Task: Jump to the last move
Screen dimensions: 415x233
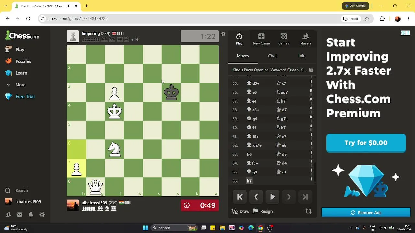Action: 305,197
